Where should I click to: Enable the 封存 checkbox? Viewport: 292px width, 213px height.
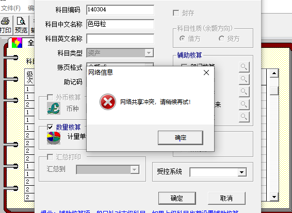coord(176,13)
